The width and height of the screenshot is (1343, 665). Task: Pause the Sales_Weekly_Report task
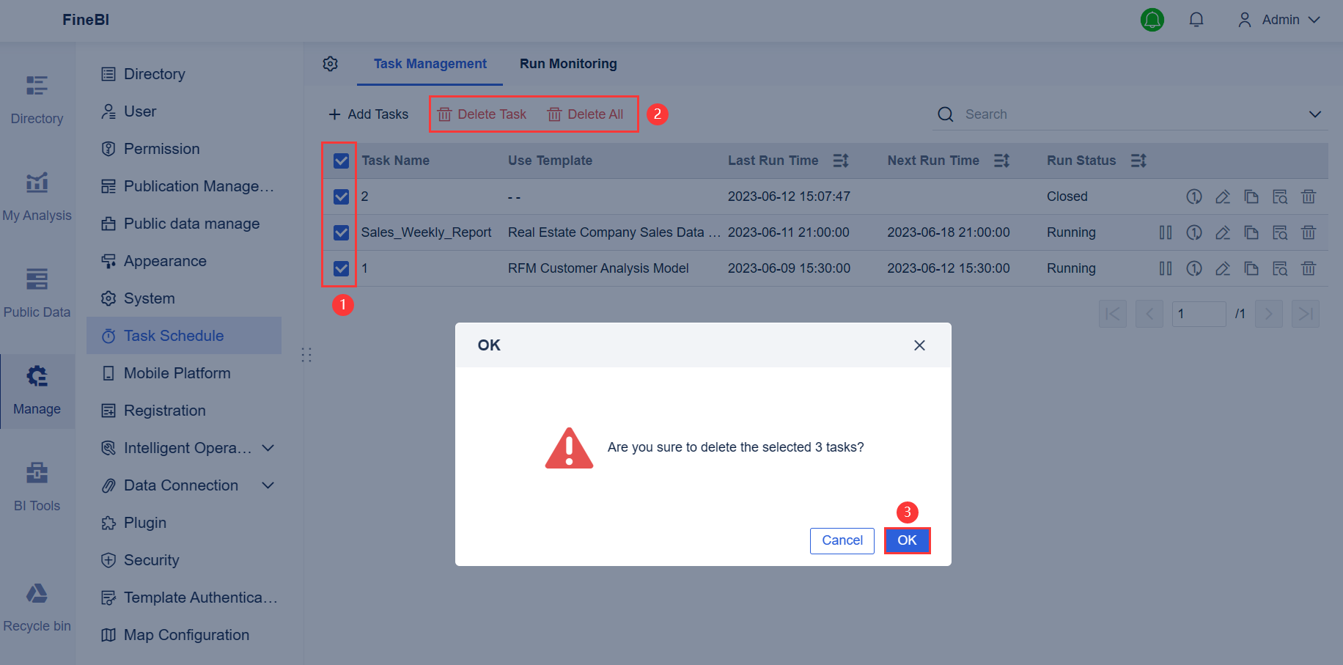[x=1166, y=232]
